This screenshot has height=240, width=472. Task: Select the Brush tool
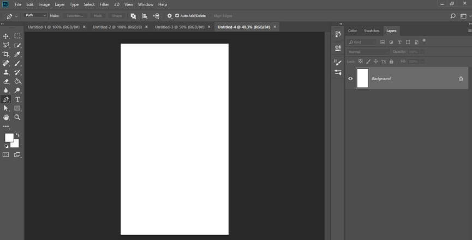click(17, 63)
